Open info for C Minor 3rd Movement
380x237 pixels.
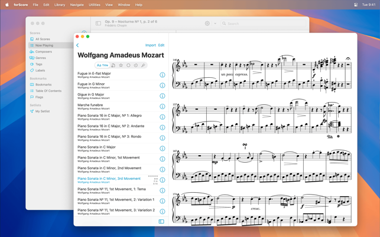163,180
